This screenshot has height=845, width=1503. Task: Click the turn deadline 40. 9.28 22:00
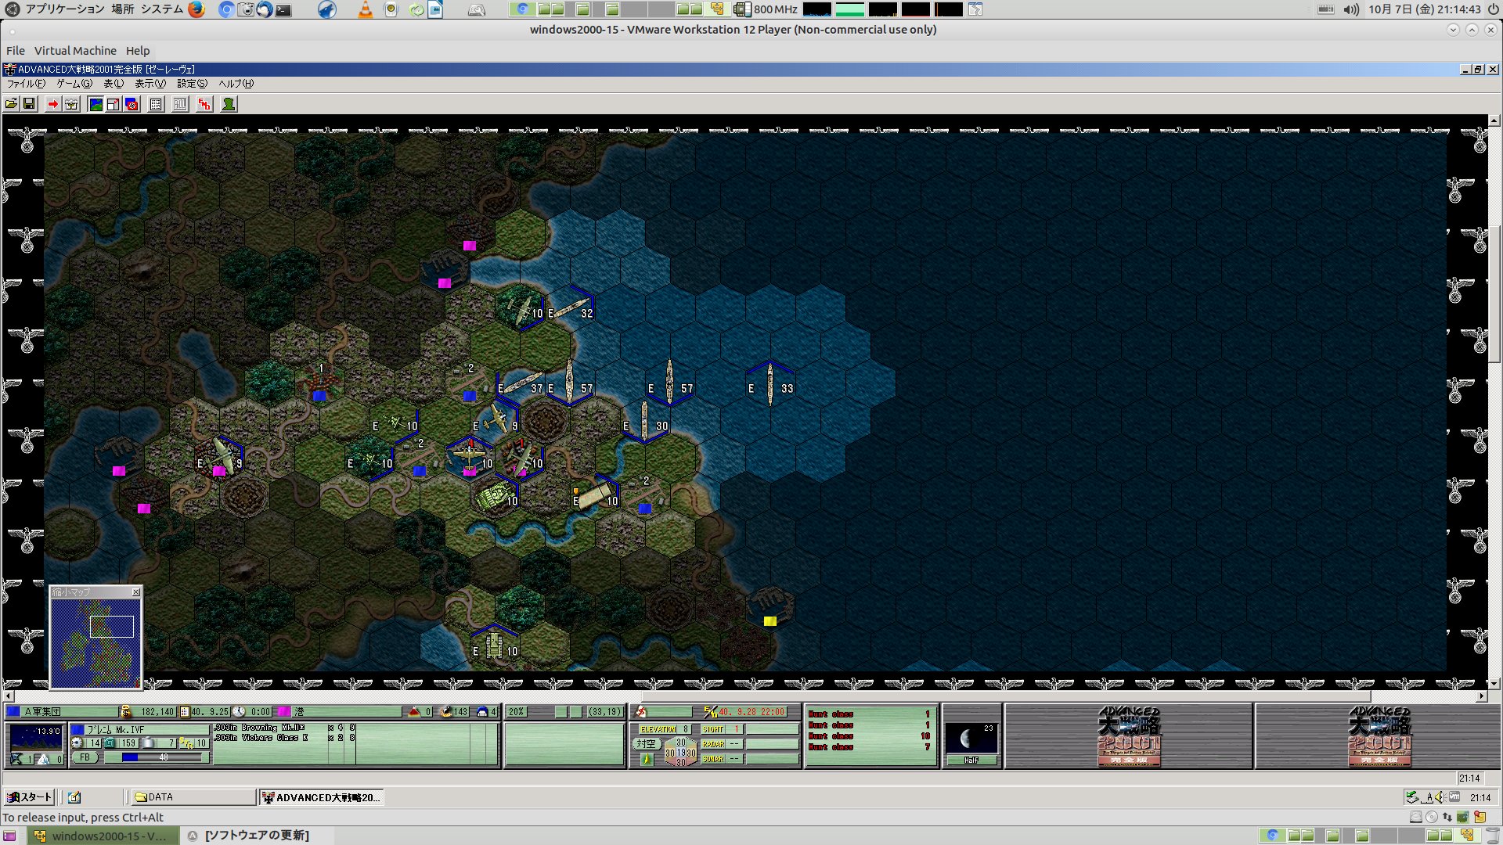(x=751, y=712)
